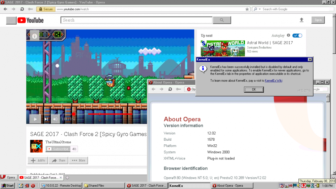
Task: Switch to About Opera taskbar item
Action: [232, 186]
